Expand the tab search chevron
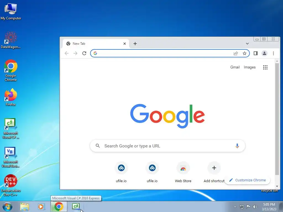The height and width of the screenshot is (212, 283). (247, 44)
